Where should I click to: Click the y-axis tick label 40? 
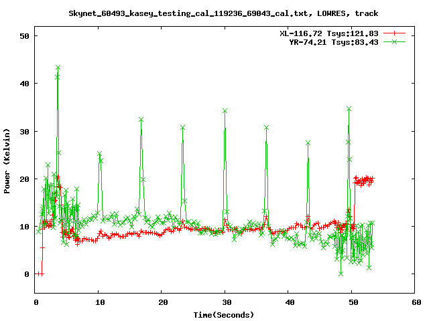24,84
